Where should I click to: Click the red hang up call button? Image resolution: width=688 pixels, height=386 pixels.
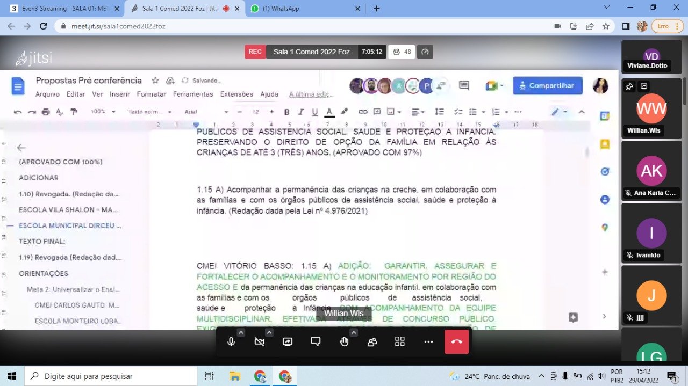pyautogui.click(x=456, y=342)
